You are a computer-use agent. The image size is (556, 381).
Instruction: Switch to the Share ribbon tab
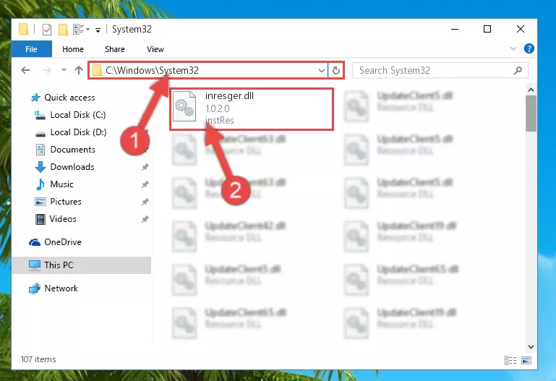coord(115,49)
